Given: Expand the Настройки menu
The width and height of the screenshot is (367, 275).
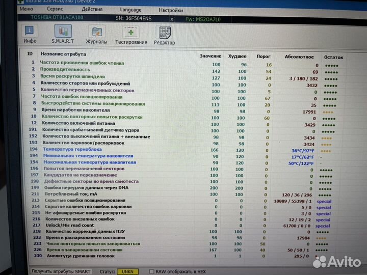Looking at the screenshot, I should (x=170, y=10).
